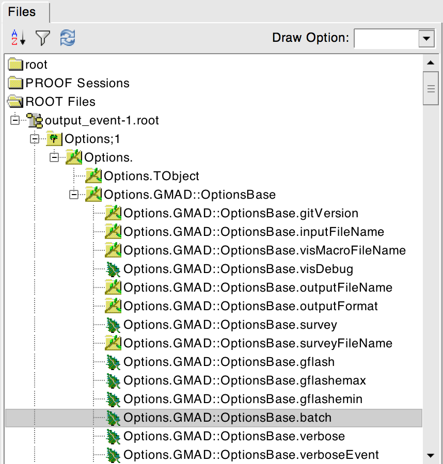The image size is (443, 464).
Task: Select the 'output_event-1.root' file name
Action: pyautogui.click(x=102, y=120)
